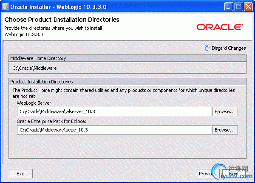255x183 pixels.
Task: Click the Exit button
Action: (x=21, y=174)
